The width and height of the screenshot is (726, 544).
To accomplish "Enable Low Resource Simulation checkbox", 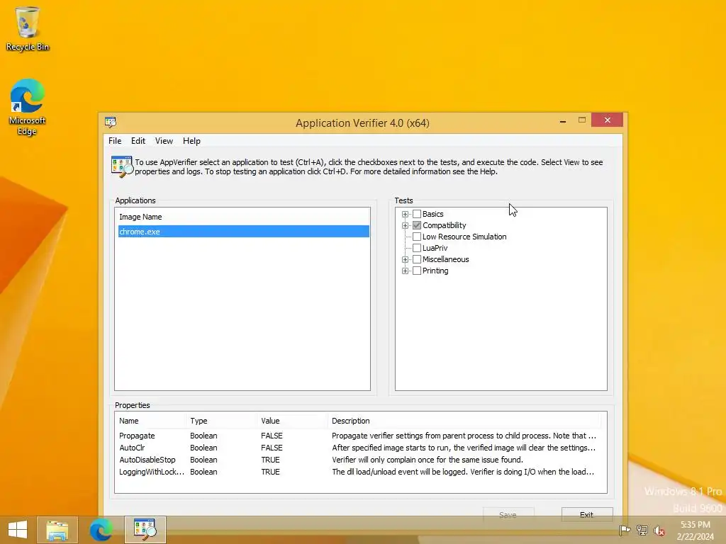I will [x=417, y=237].
